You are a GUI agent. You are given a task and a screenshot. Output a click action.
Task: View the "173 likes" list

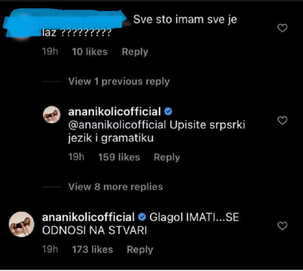click(x=92, y=250)
